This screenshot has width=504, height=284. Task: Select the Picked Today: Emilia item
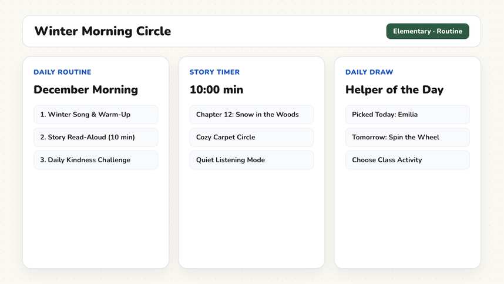tap(408, 115)
